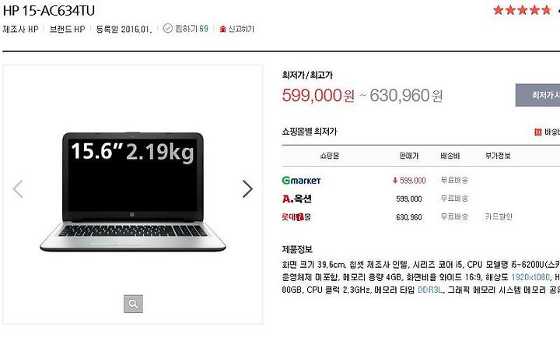Screen dimensions: 560x341
Task: Show the next product image arrow
Action: click(x=247, y=188)
